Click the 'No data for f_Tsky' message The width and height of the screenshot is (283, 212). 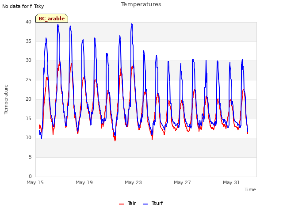click(x=23, y=6)
